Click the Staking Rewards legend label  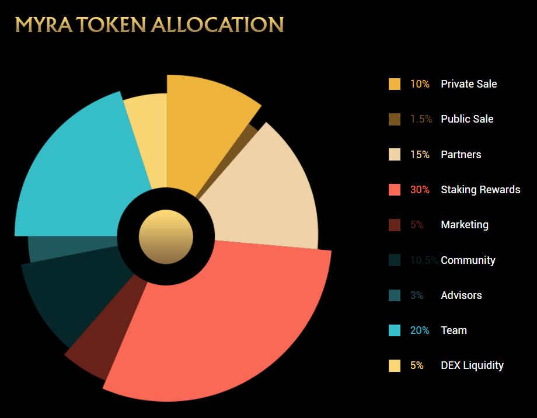click(480, 190)
